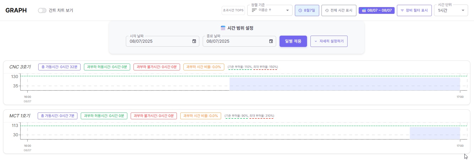Screen dimensions: 474x160
Task: Click CNC 3호기 총 가동시간 badge
Action: 59,67
